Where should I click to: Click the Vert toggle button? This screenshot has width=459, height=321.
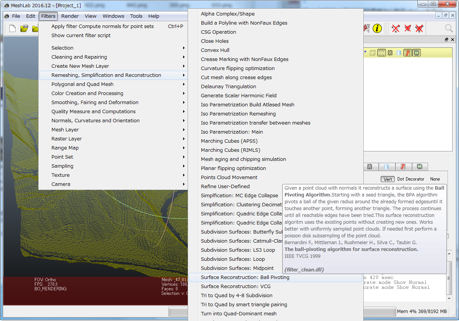point(387,179)
